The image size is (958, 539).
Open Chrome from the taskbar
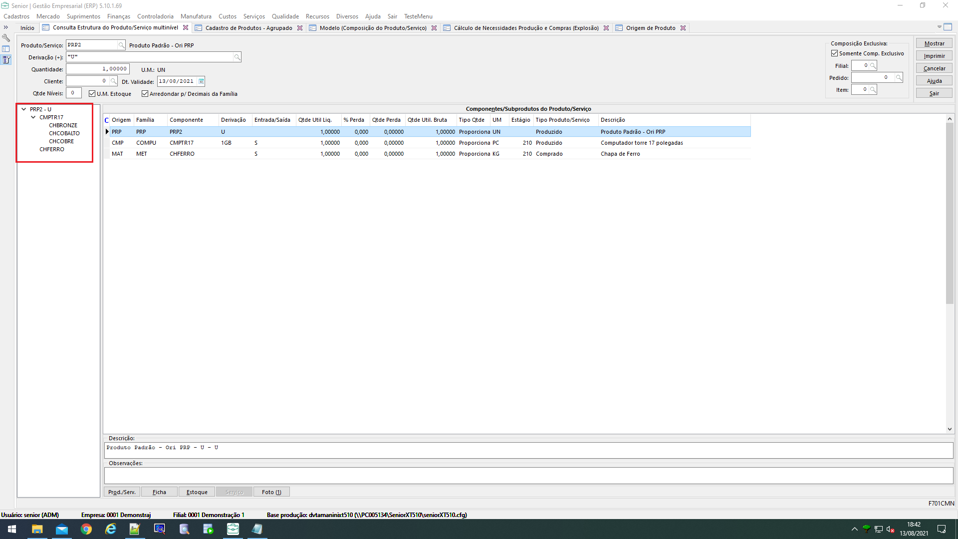[x=86, y=529]
